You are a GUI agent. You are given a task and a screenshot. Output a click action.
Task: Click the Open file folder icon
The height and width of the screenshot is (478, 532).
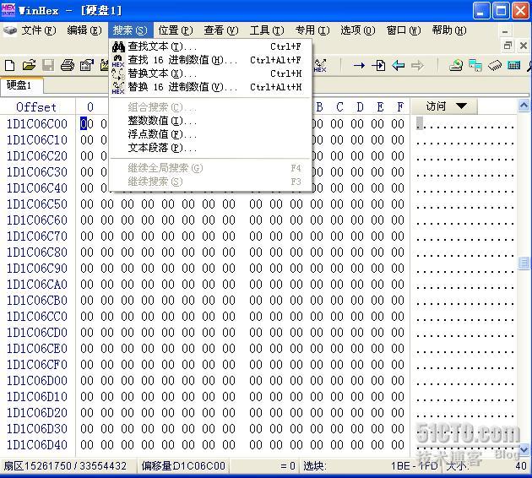(x=29, y=65)
